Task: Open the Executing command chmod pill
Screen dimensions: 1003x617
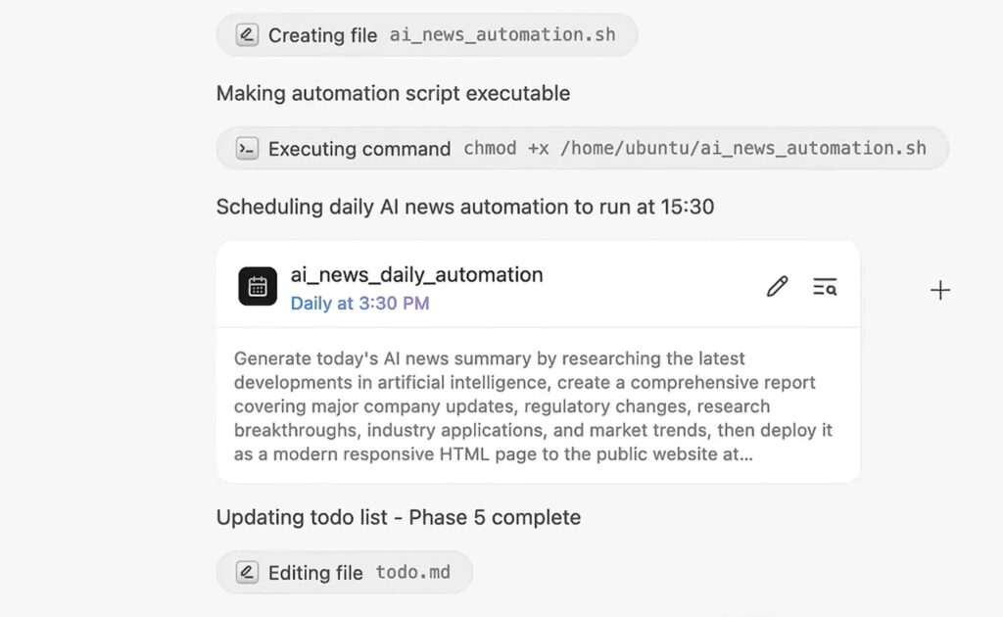Action: coord(582,148)
